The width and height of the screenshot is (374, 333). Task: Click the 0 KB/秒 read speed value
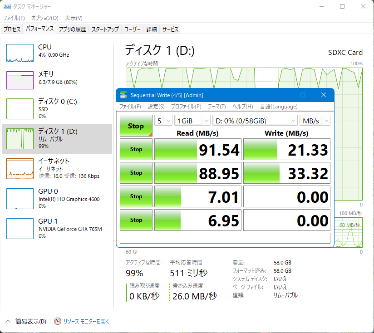144,296
